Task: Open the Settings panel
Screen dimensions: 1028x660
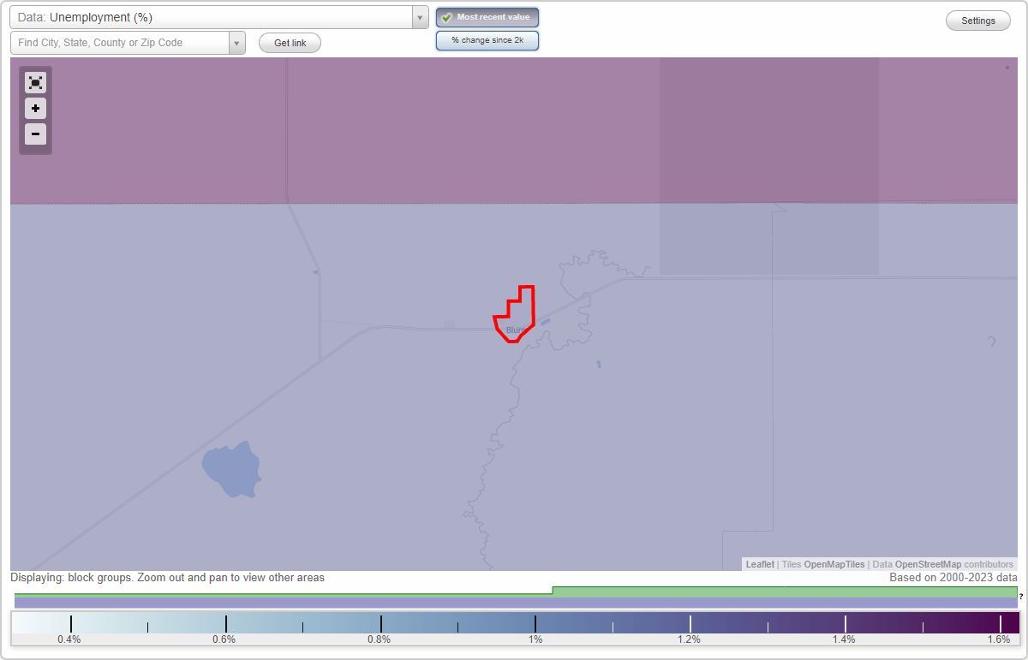Action: click(x=977, y=20)
